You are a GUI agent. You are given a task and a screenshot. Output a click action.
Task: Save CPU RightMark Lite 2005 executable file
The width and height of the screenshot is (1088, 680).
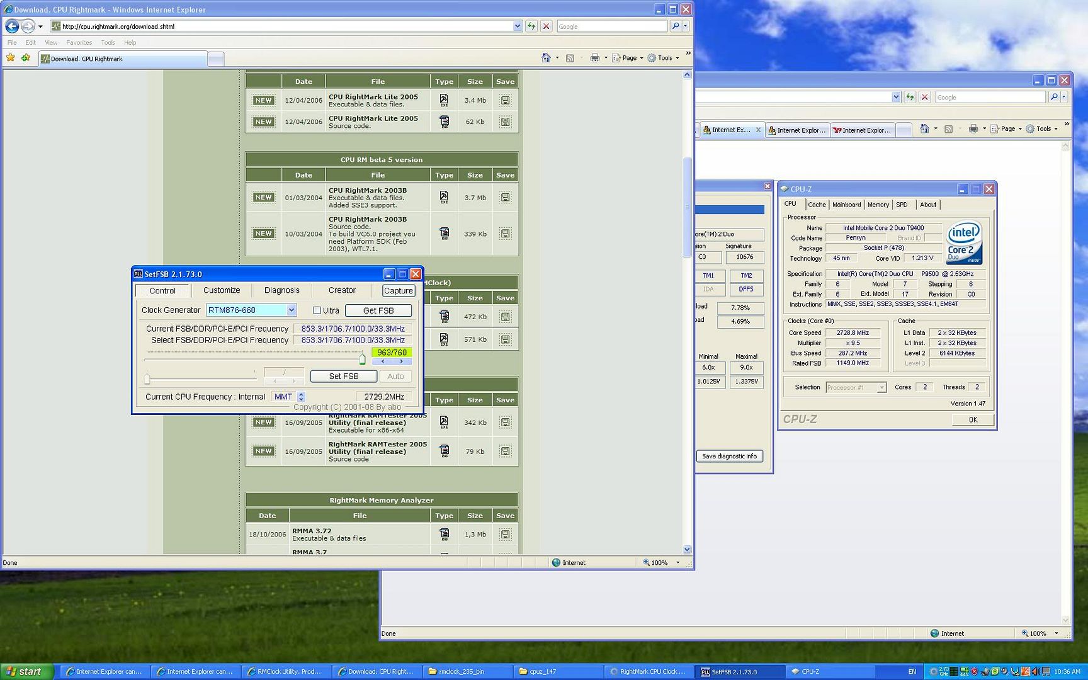coord(505,100)
